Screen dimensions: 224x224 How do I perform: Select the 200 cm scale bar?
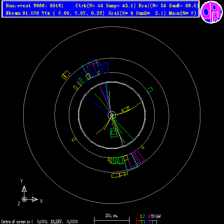tap(112, 221)
